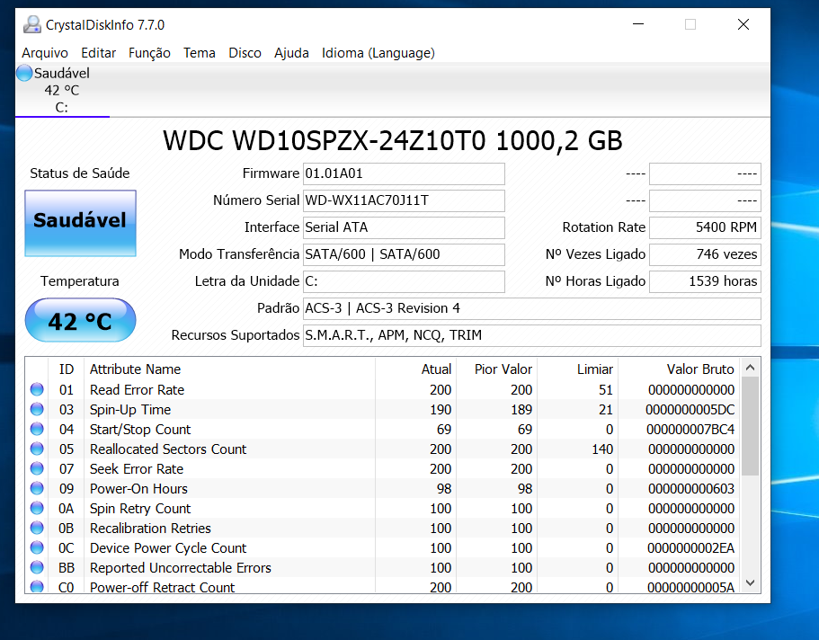Image resolution: width=819 pixels, height=640 pixels.
Task: Click status orb for Spin-Up Time row
Action: pyautogui.click(x=37, y=409)
